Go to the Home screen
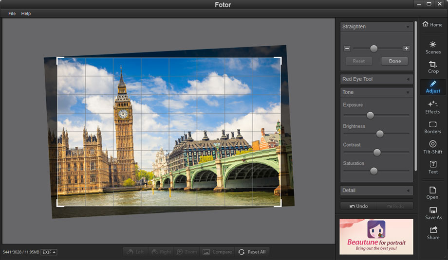The height and width of the screenshot is (260, 448). coord(432,24)
